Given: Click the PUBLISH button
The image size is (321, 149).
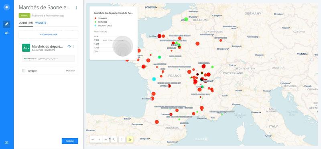Looking at the screenshot, I should (70, 141).
